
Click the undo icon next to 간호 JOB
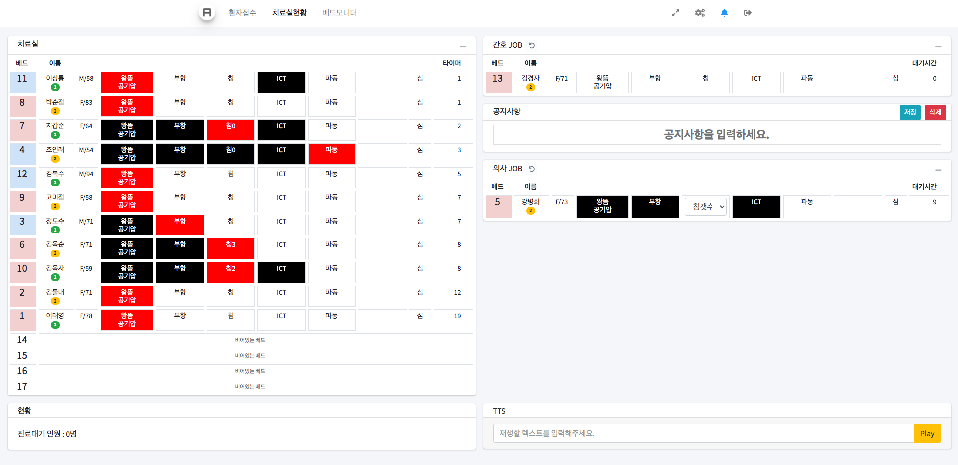pyautogui.click(x=531, y=45)
